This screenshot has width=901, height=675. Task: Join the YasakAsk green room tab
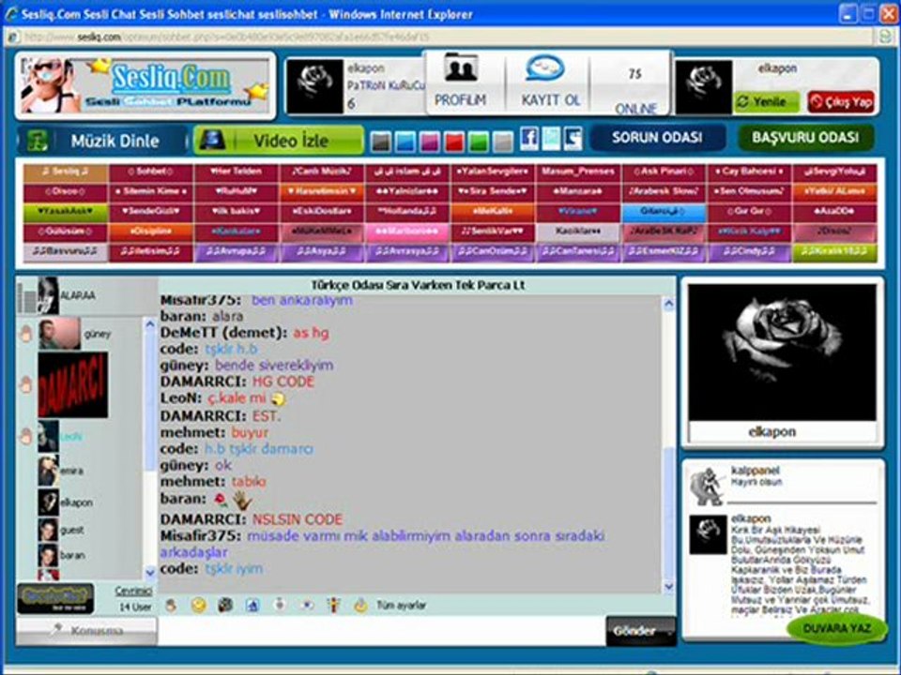(65, 213)
